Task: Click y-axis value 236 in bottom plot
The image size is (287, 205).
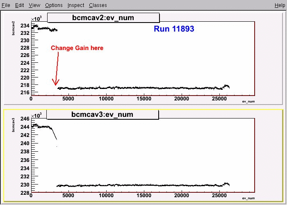Action: 25,160
